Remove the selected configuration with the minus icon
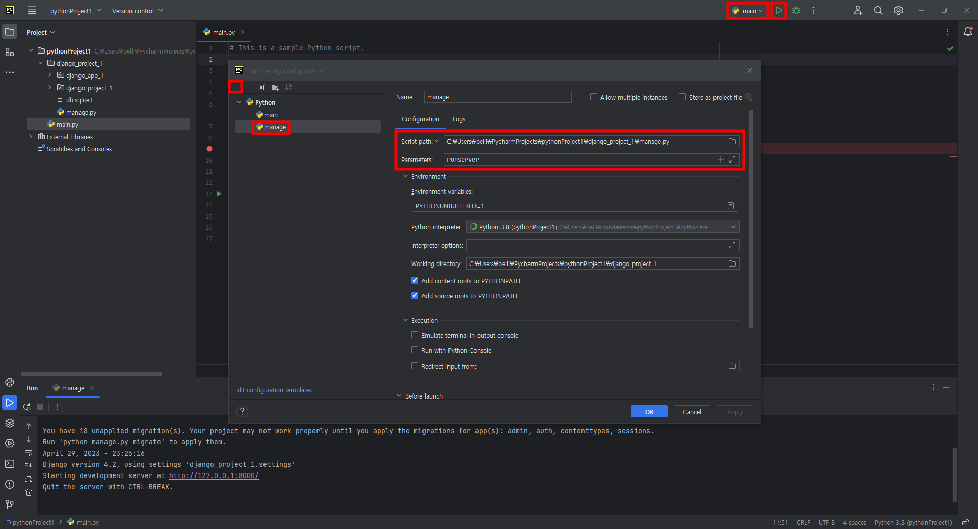 point(248,87)
